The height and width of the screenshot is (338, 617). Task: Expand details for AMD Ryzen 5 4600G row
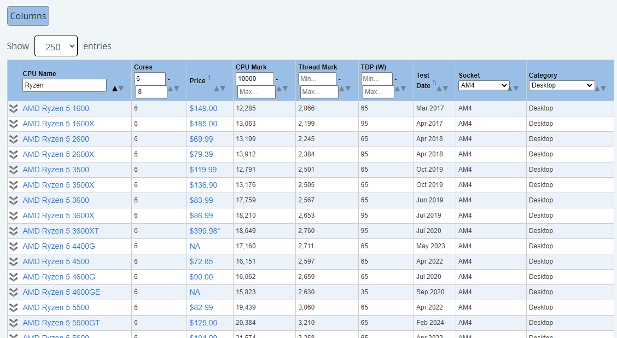tap(13, 277)
